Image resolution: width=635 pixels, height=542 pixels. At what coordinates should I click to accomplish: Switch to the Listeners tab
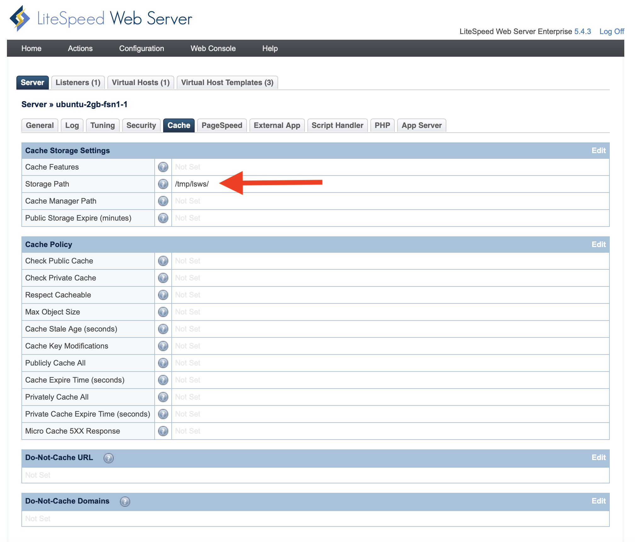pyautogui.click(x=78, y=82)
